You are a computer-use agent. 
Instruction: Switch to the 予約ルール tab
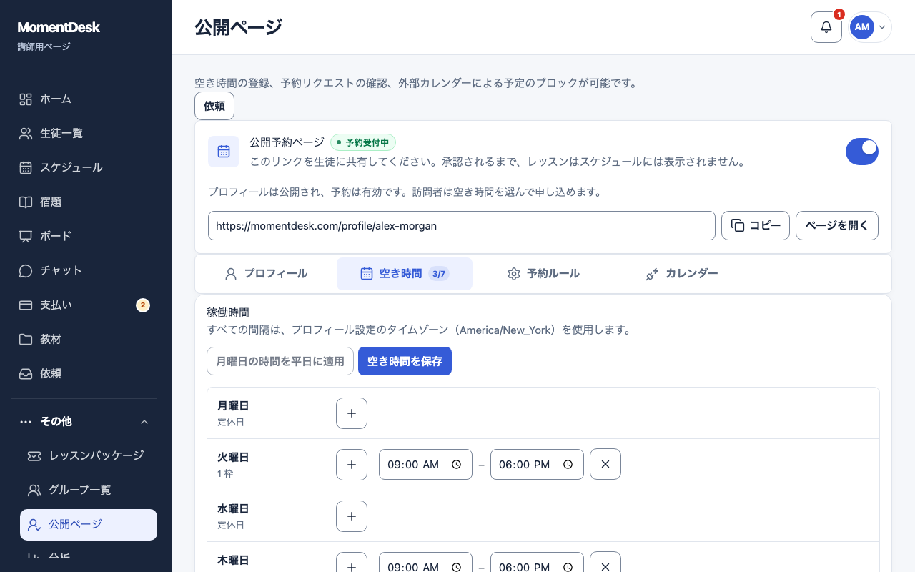point(543,274)
